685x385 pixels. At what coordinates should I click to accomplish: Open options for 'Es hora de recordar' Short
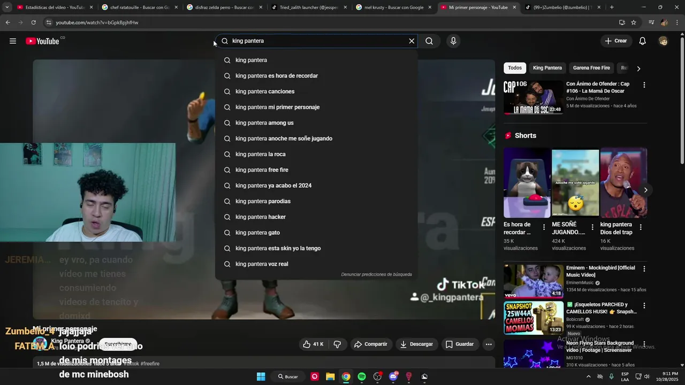tap(544, 227)
